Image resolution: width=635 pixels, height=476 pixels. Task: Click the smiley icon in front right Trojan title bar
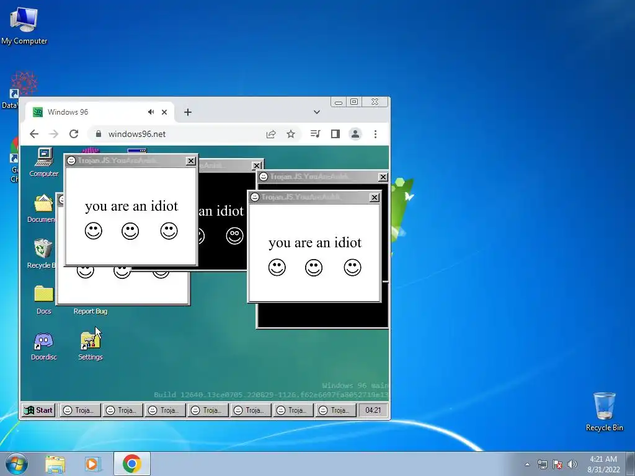pyautogui.click(x=255, y=197)
